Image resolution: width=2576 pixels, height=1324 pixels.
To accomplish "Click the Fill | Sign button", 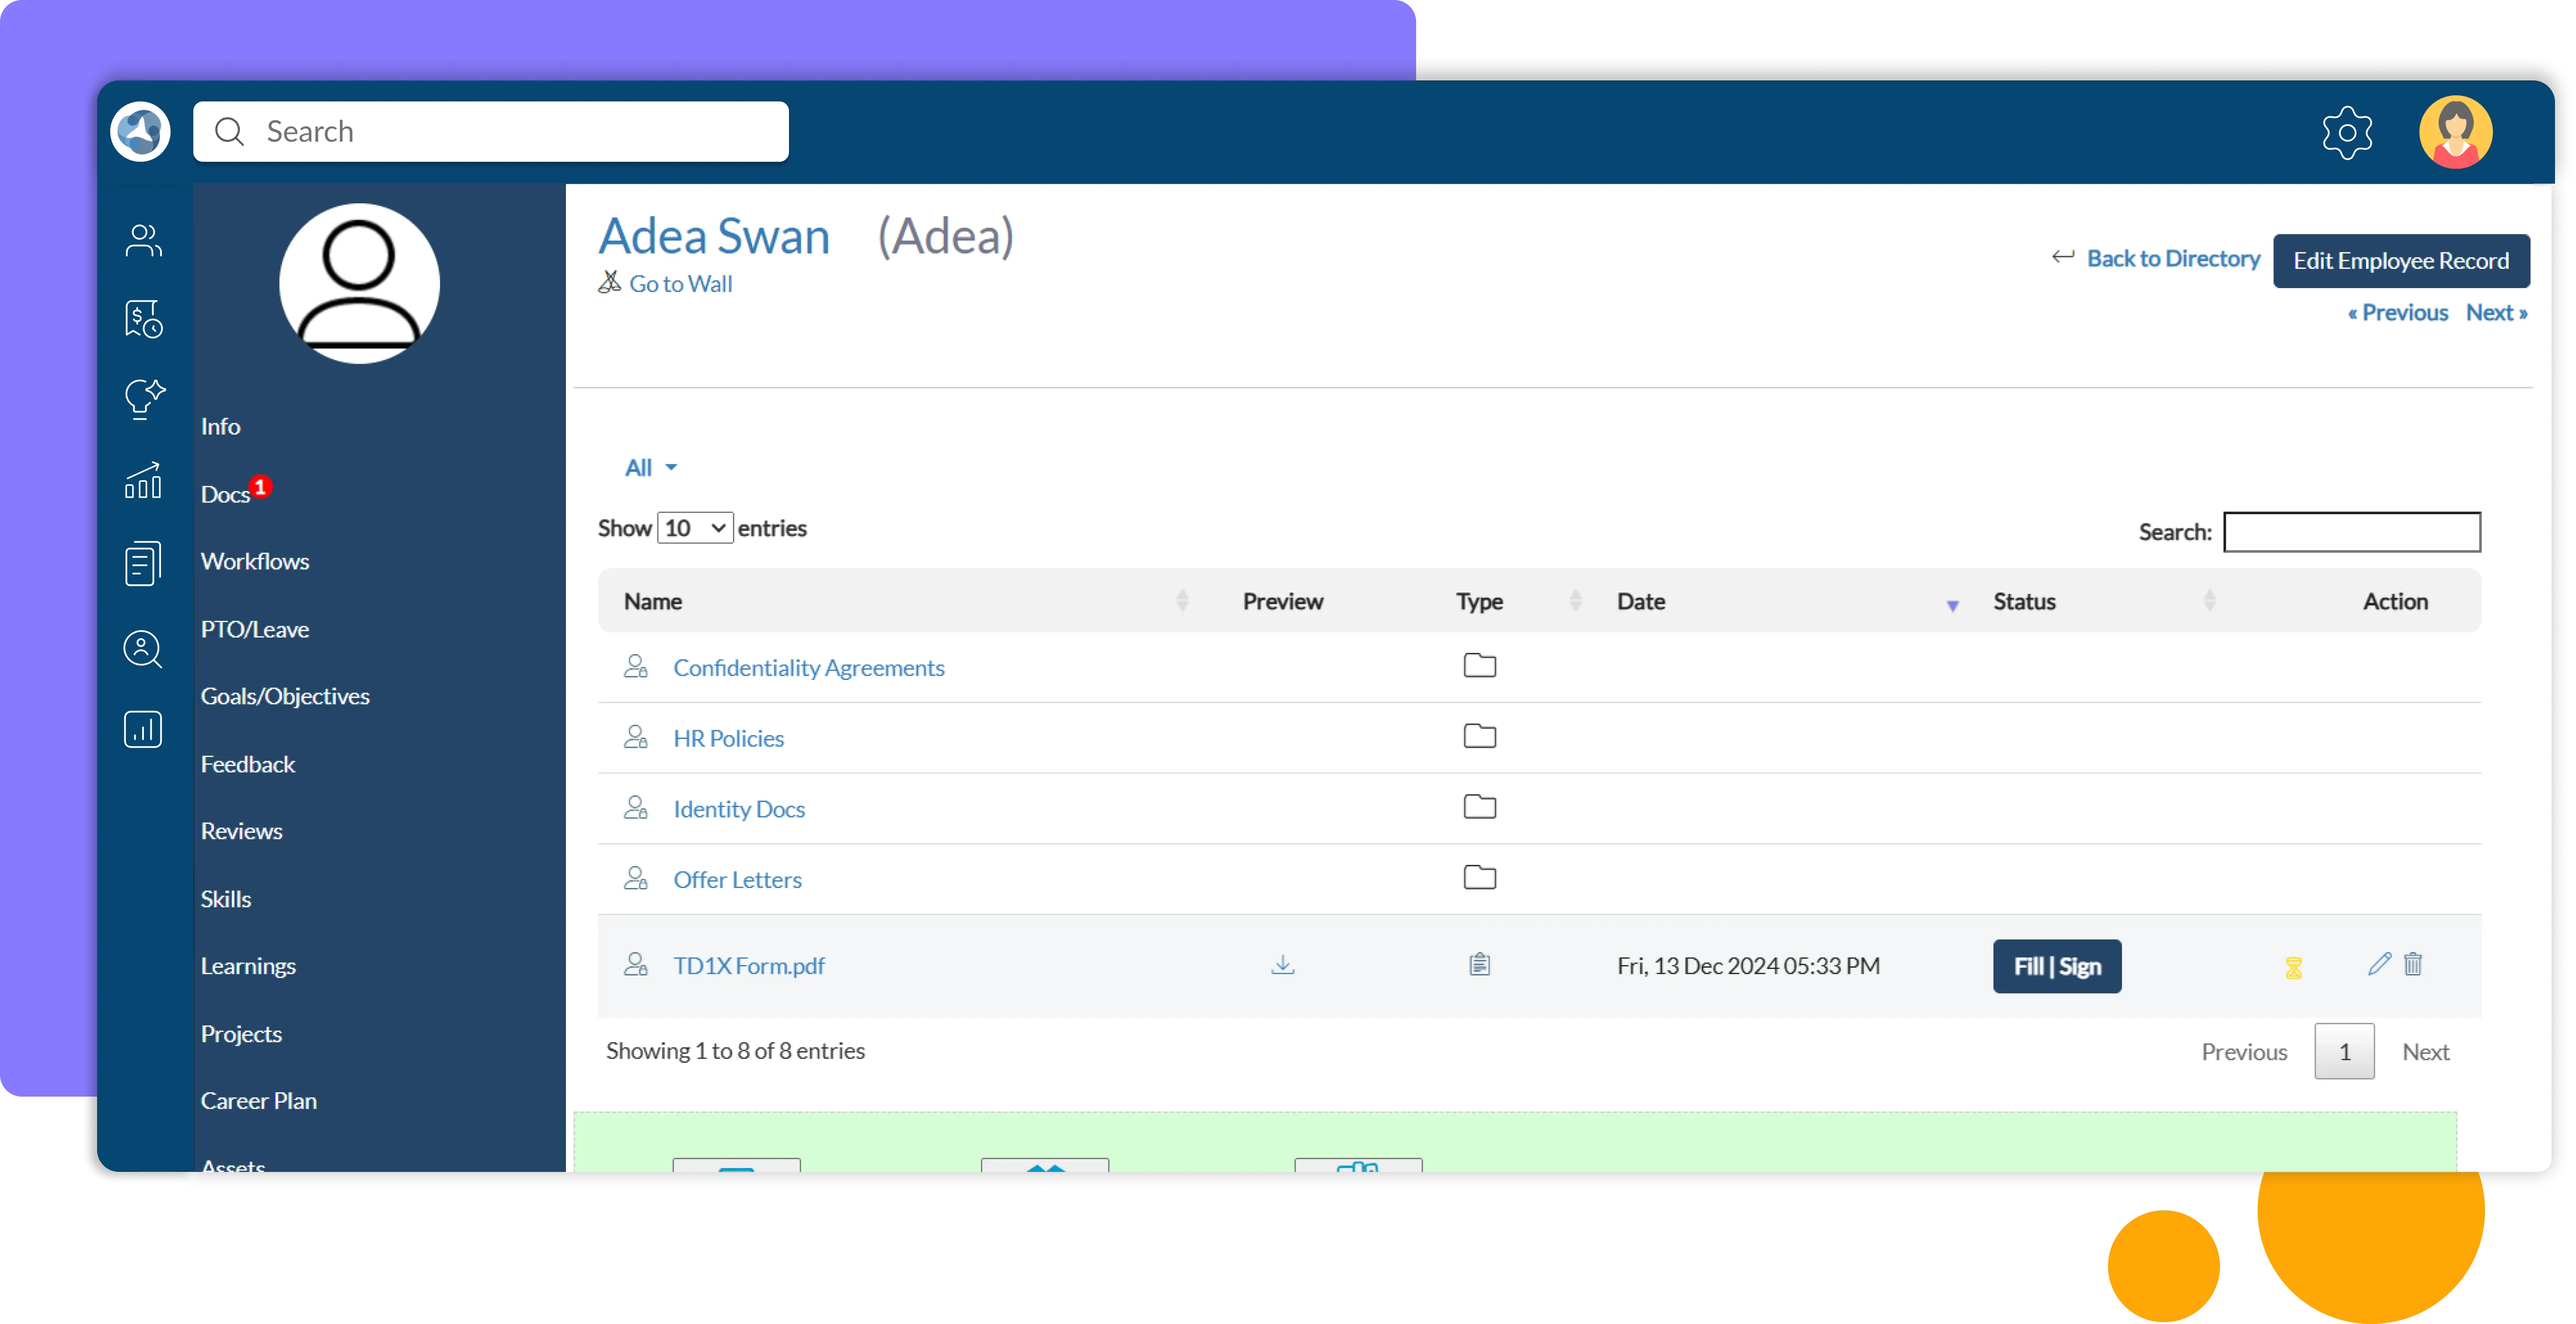I will [2056, 966].
